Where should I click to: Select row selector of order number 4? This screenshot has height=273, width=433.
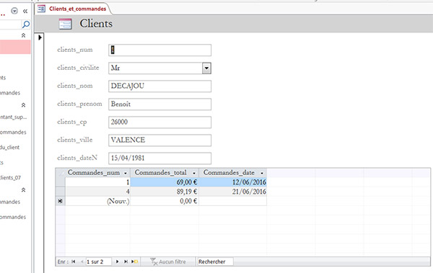[x=60, y=192]
